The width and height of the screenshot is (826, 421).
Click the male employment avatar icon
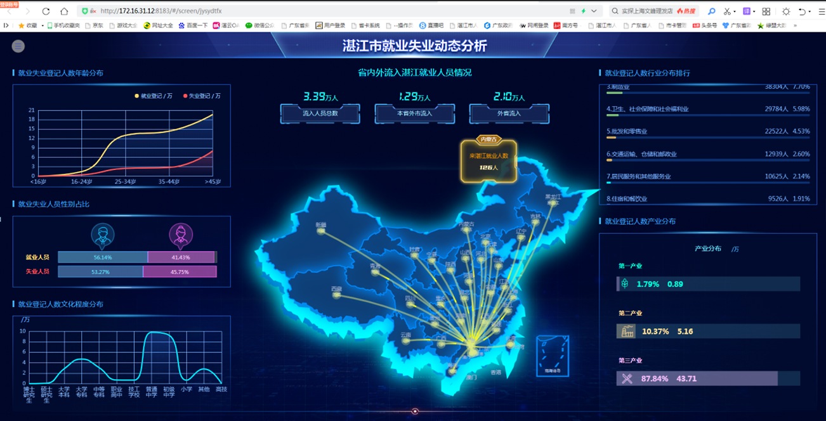(103, 235)
